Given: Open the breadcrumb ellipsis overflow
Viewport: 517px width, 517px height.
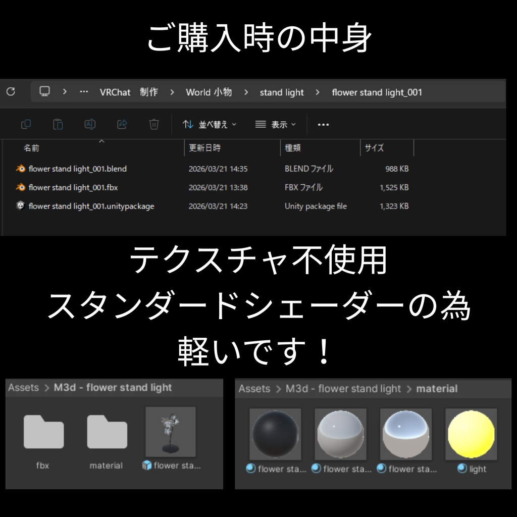Looking at the screenshot, I should (84, 92).
